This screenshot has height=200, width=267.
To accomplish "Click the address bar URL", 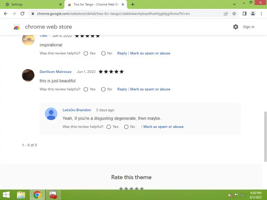I will 113,14.
